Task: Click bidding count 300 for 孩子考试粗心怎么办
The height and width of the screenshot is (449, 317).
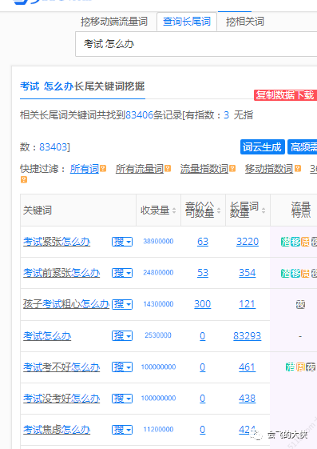Action: point(203,304)
